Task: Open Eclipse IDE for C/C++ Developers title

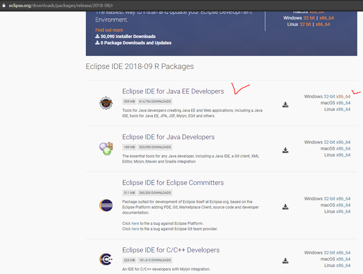Action: click(x=171, y=250)
